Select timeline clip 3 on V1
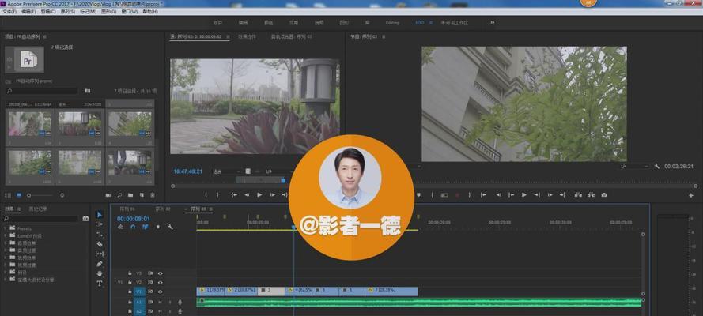This screenshot has height=316, width=703. pos(271,291)
